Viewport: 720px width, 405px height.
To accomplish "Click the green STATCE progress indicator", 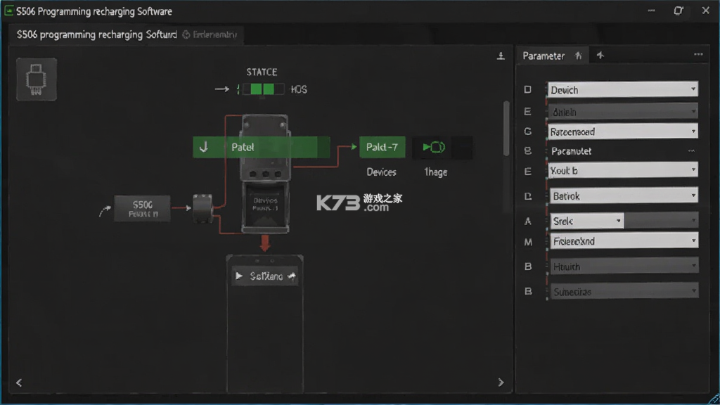I will [x=263, y=89].
